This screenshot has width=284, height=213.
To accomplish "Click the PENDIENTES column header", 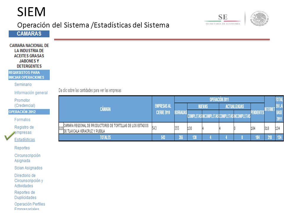I will [x=257, y=112].
